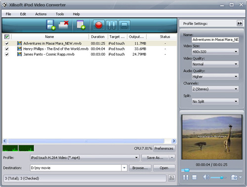
Task: Click the profile Name input field
Action: 215,39
